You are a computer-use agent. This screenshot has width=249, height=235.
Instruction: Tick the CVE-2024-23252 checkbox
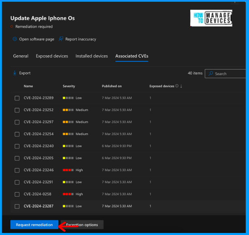[17, 110]
